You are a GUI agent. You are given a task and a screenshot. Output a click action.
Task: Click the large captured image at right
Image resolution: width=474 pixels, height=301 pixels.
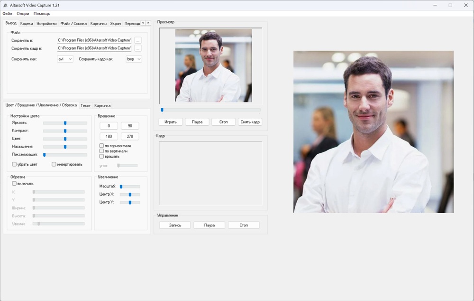click(374, 132)
